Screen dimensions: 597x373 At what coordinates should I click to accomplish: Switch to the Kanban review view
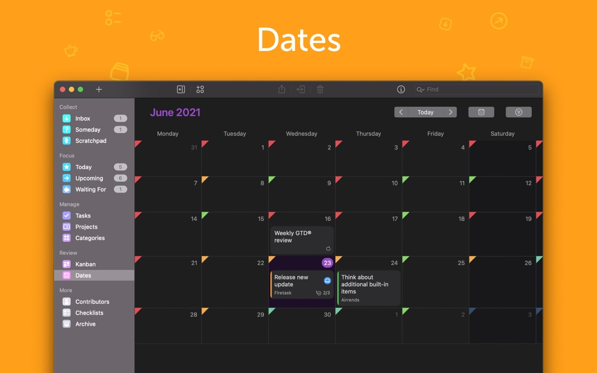point(85,264)
